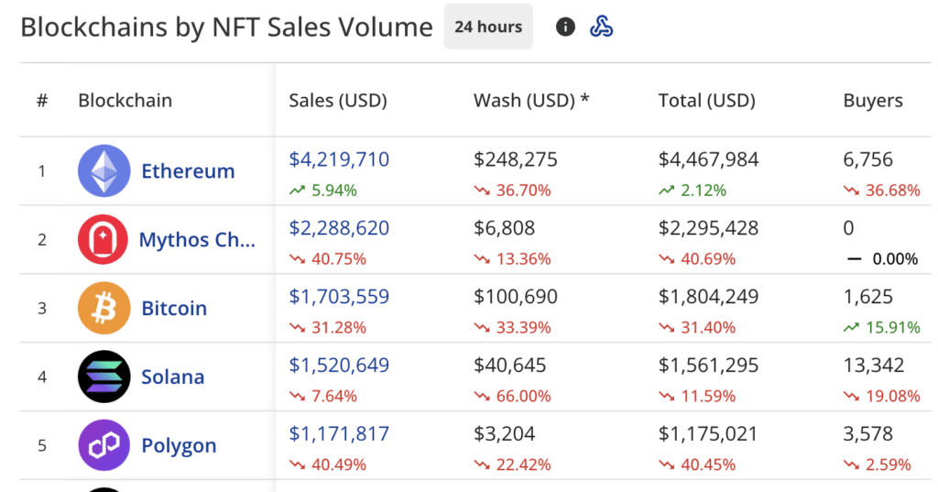The image size is (938, 492).
Task: Click the # rank column header
Action: point(42,101)
